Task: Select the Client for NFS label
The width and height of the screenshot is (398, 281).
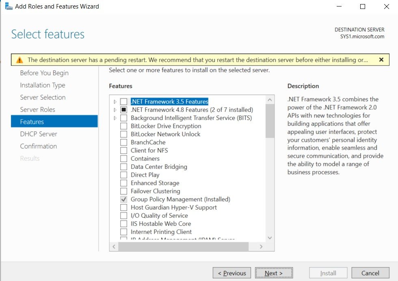Action: pyautogui.click(x=149, y=150)
